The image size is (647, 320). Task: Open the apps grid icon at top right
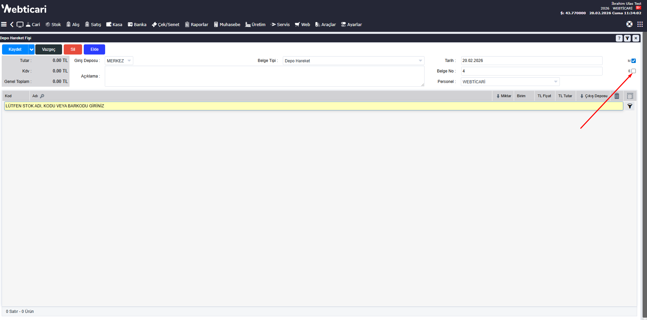tap(640, 24)
